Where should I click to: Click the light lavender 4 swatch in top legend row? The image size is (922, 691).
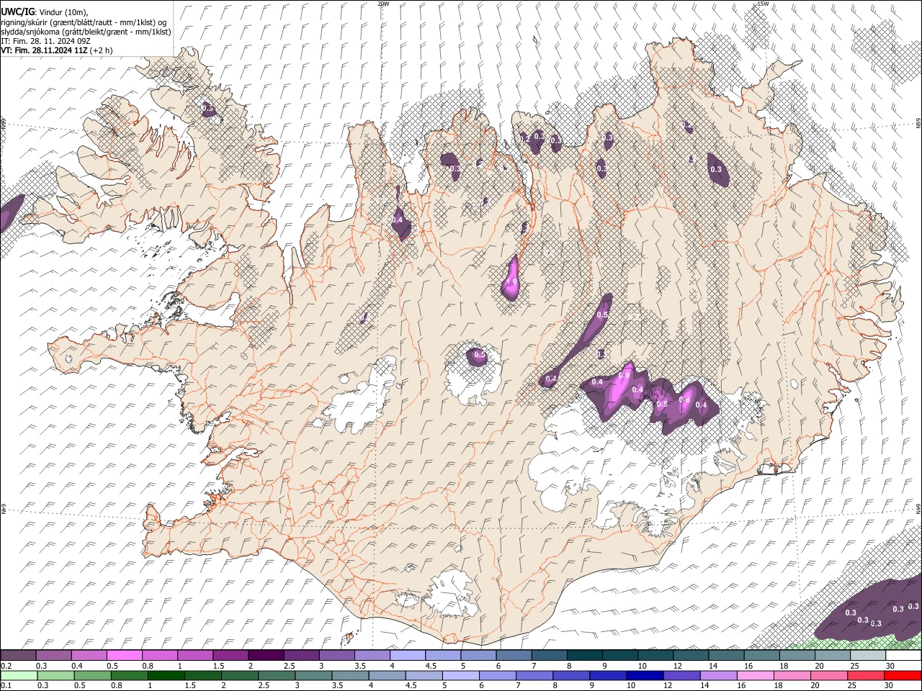(408, 656)
